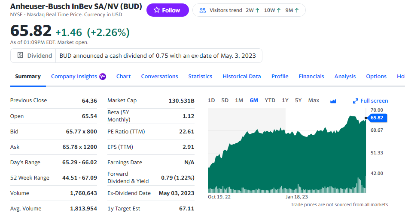The width and height of the screenshot is (405, 213).
Task: Click the chart type area icon
Action: 333,101
